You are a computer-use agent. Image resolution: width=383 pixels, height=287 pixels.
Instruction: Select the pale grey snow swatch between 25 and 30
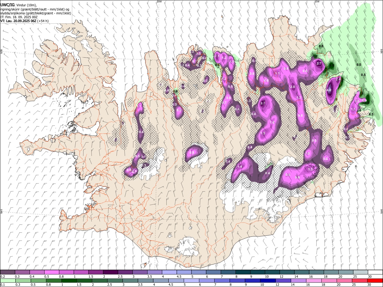point(360,272)
